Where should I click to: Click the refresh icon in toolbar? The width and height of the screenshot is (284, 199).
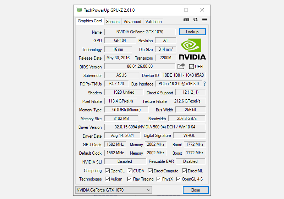tap(195, 20)
